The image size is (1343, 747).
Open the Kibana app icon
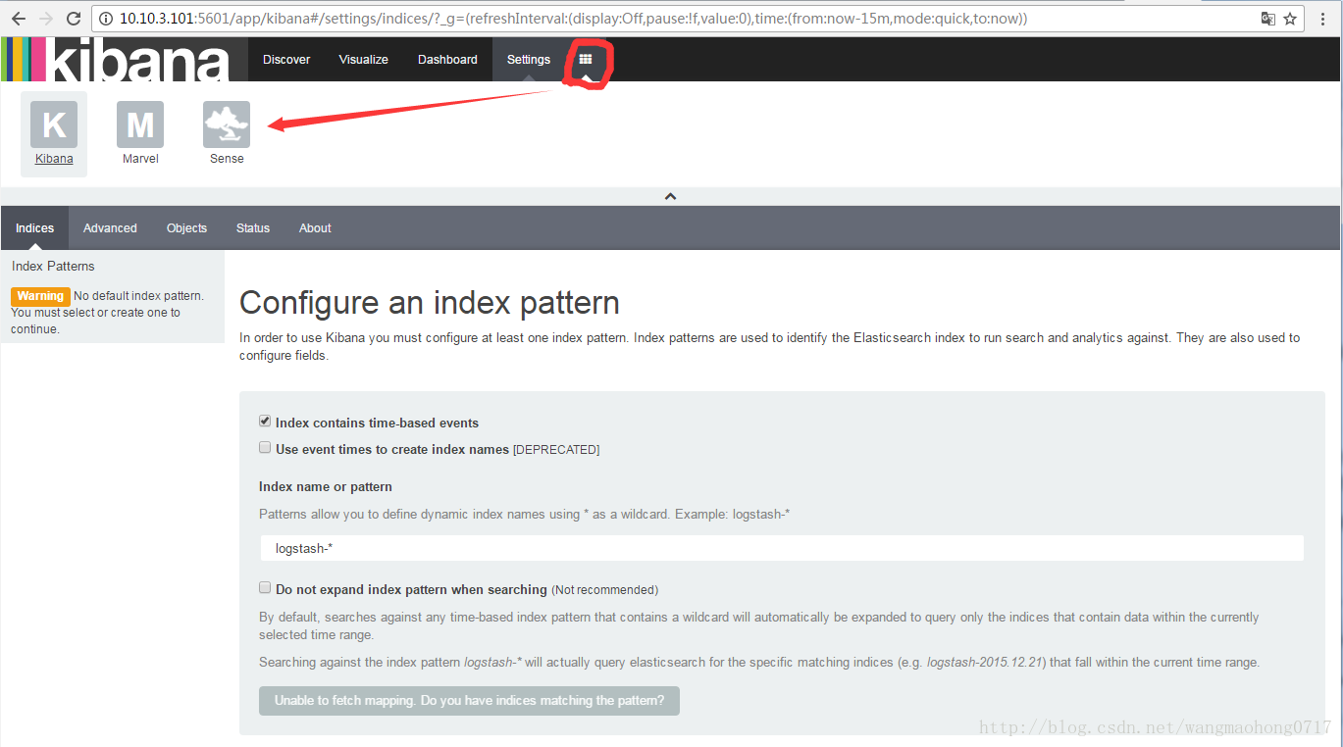point(54,124)
